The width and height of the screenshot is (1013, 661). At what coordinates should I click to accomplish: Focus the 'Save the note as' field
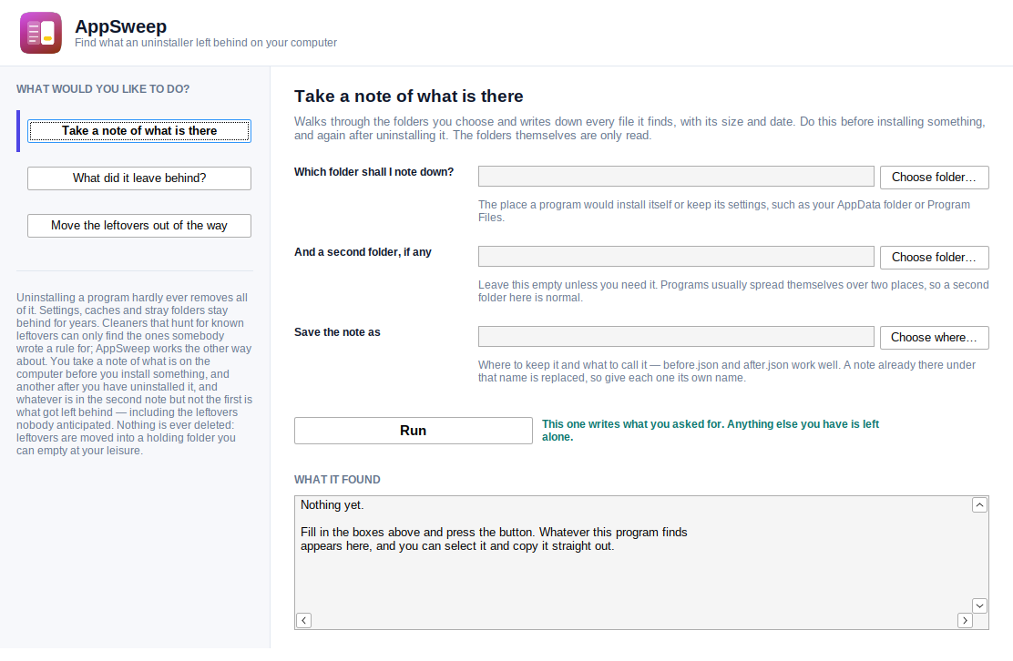tap(676, 336)
